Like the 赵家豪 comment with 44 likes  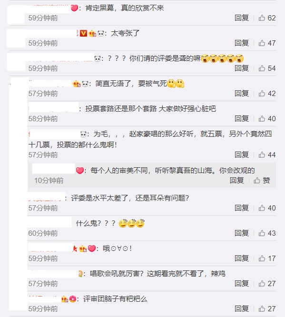(267, 155)
